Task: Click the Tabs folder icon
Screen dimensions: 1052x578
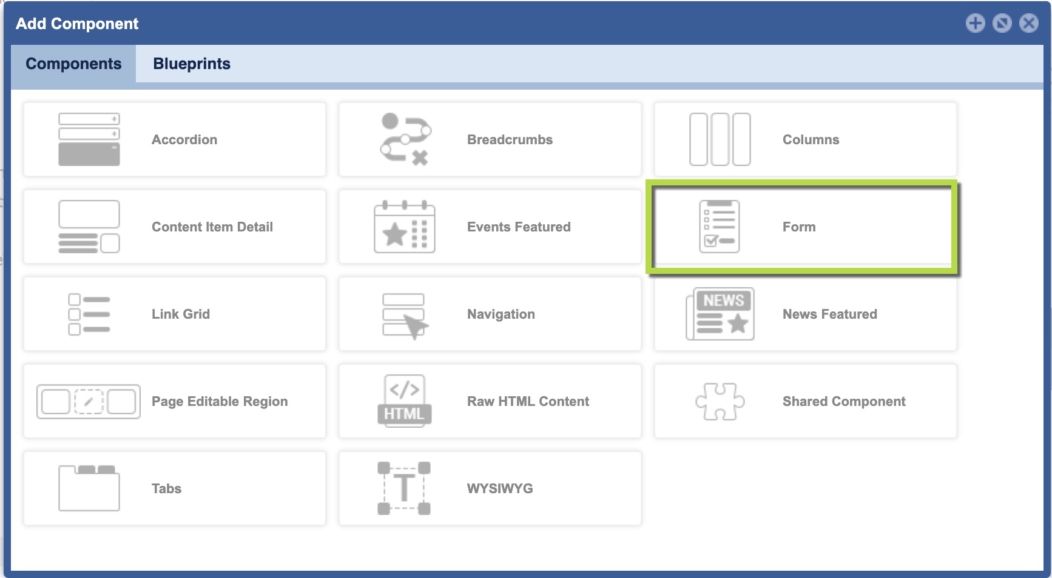Action: pos(89,488)
